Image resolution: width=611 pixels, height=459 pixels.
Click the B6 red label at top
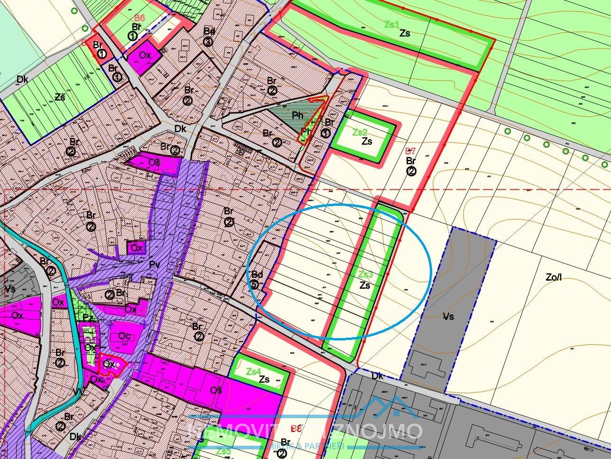point(139,18)
